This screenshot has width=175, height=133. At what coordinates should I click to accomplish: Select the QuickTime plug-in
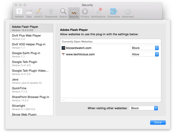point(32,90)
